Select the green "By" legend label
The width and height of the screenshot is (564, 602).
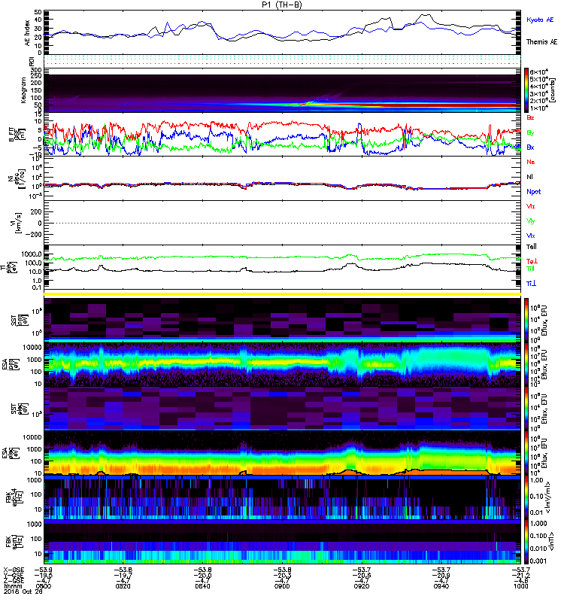coord(530,133)
